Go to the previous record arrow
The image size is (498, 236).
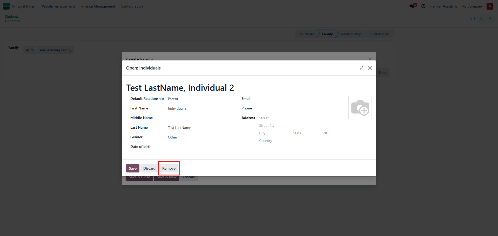[481, 19]
